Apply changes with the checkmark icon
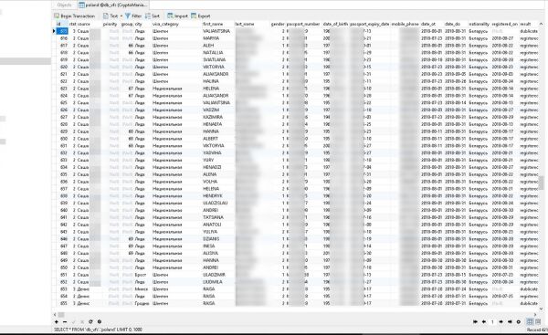Screen dimensions: 548x335 (x=73, y=321)
